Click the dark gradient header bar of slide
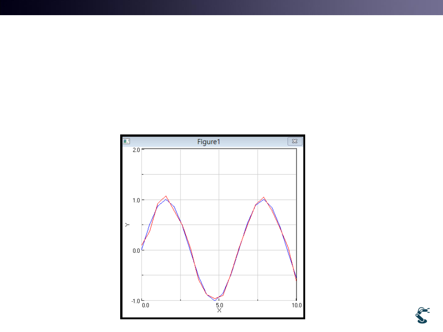The height and width of the screenshot is (332, 443). (221, 7)
